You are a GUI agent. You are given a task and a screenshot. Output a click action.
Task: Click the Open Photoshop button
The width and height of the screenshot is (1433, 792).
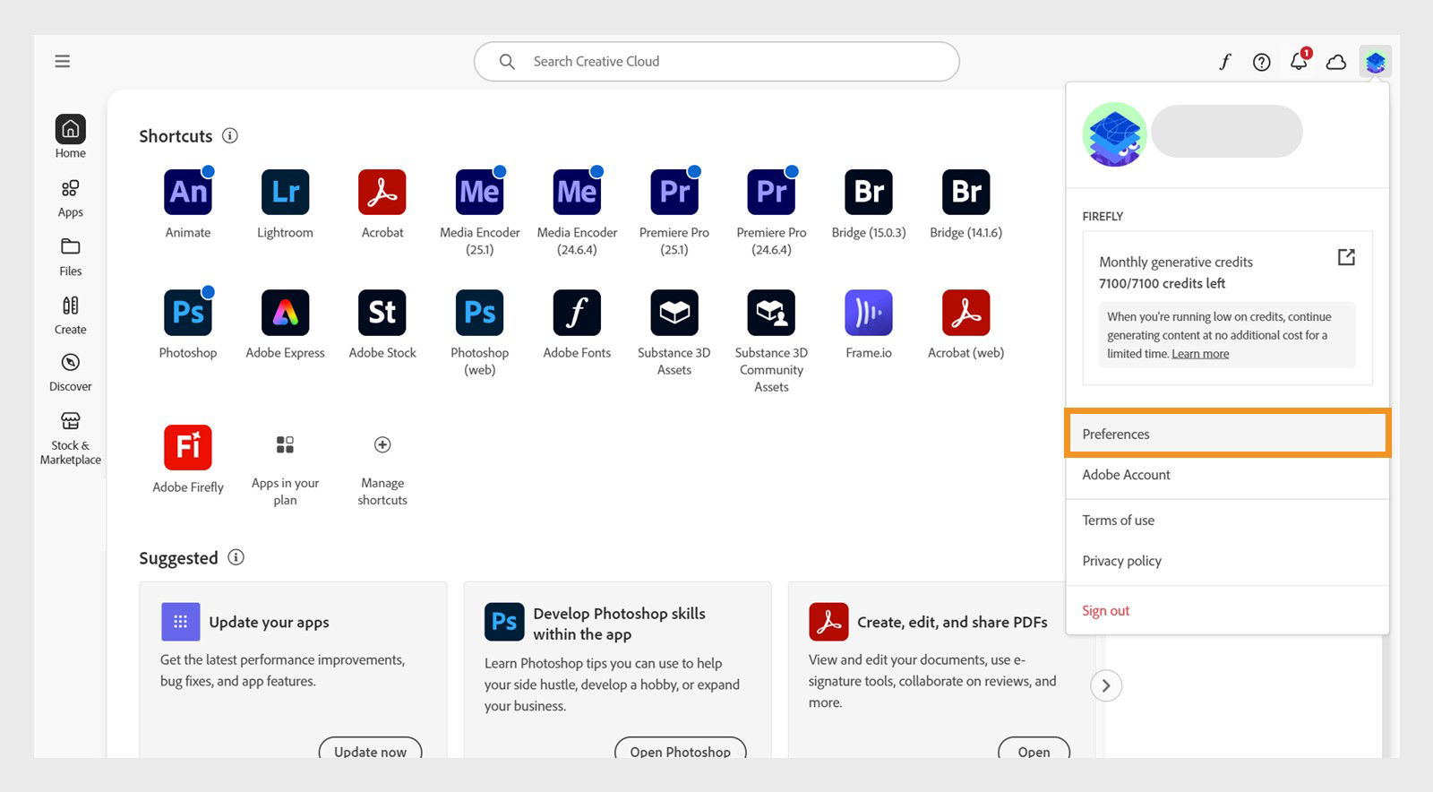tap(681, 751)
